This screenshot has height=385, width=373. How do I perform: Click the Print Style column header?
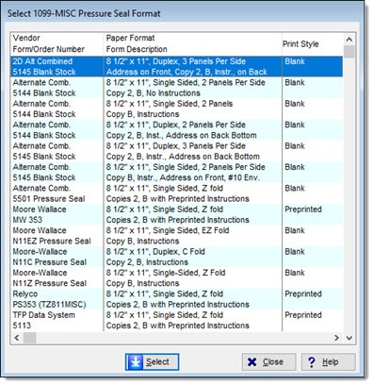tap(300, 44)
